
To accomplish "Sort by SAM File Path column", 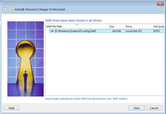I will (x=77, y=27).
